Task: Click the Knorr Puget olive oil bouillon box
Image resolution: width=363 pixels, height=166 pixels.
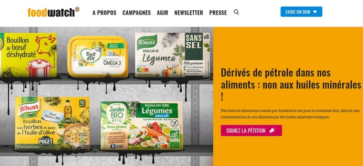Action: click(x=52, y=124)
